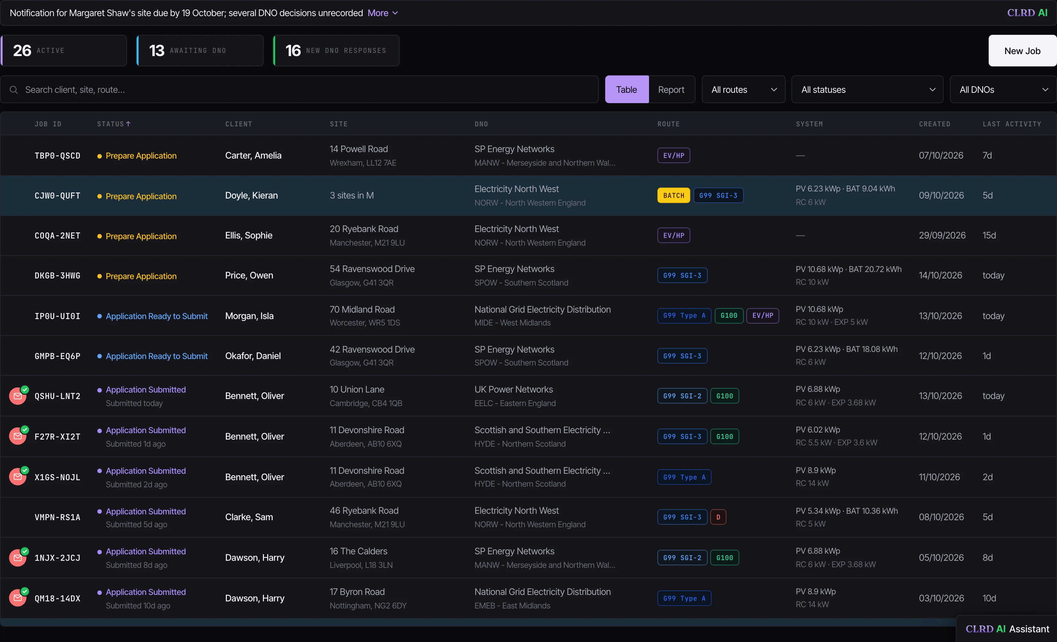The image size is (1057, 642).
Task: Click UK Power Networks DNO cell
Action: [513, 389]
